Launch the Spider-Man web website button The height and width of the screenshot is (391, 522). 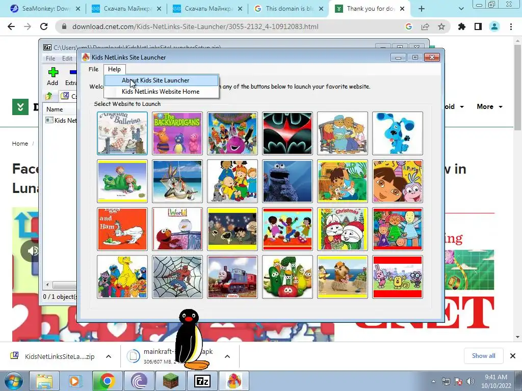(177, 277)
